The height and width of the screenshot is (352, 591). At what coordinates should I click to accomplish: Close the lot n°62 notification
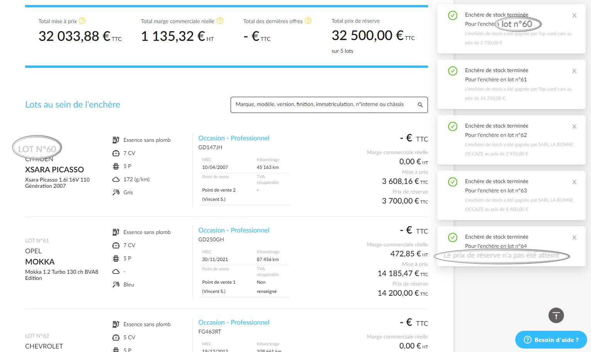point(574,126)
